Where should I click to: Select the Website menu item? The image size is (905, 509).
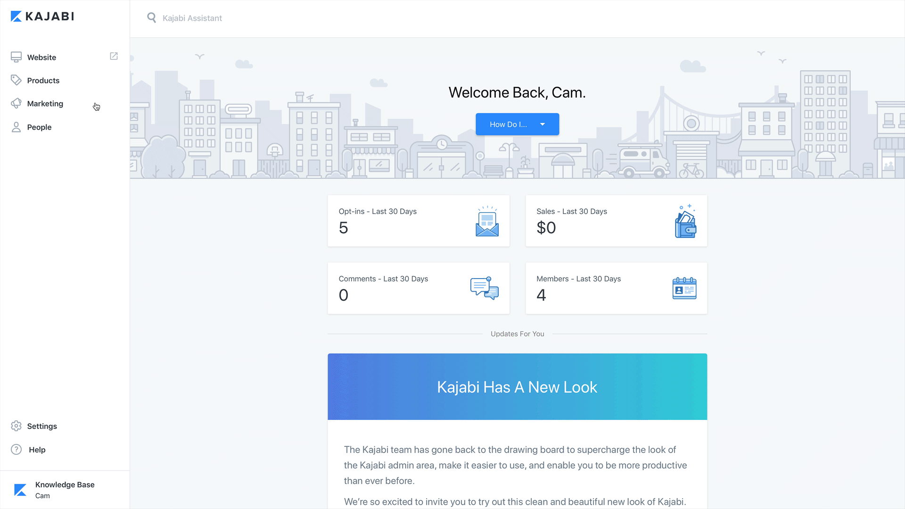(41, 57)
